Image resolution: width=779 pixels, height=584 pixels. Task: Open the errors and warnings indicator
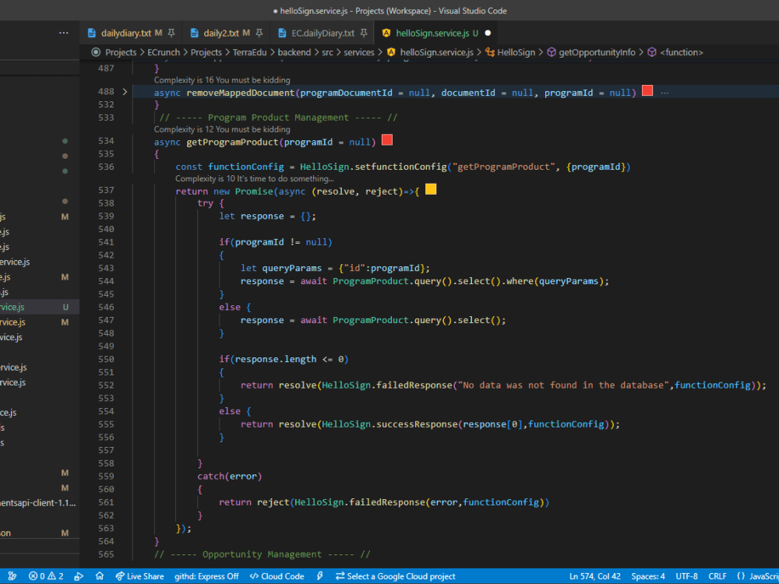tap(46, 576)
